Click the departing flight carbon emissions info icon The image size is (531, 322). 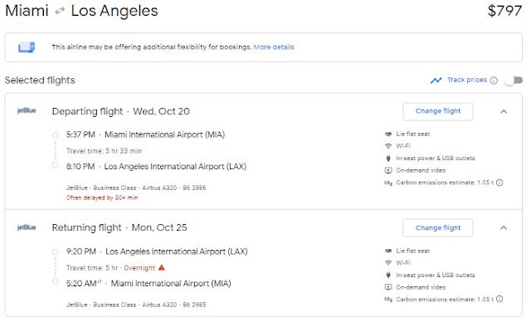(499, 183)
